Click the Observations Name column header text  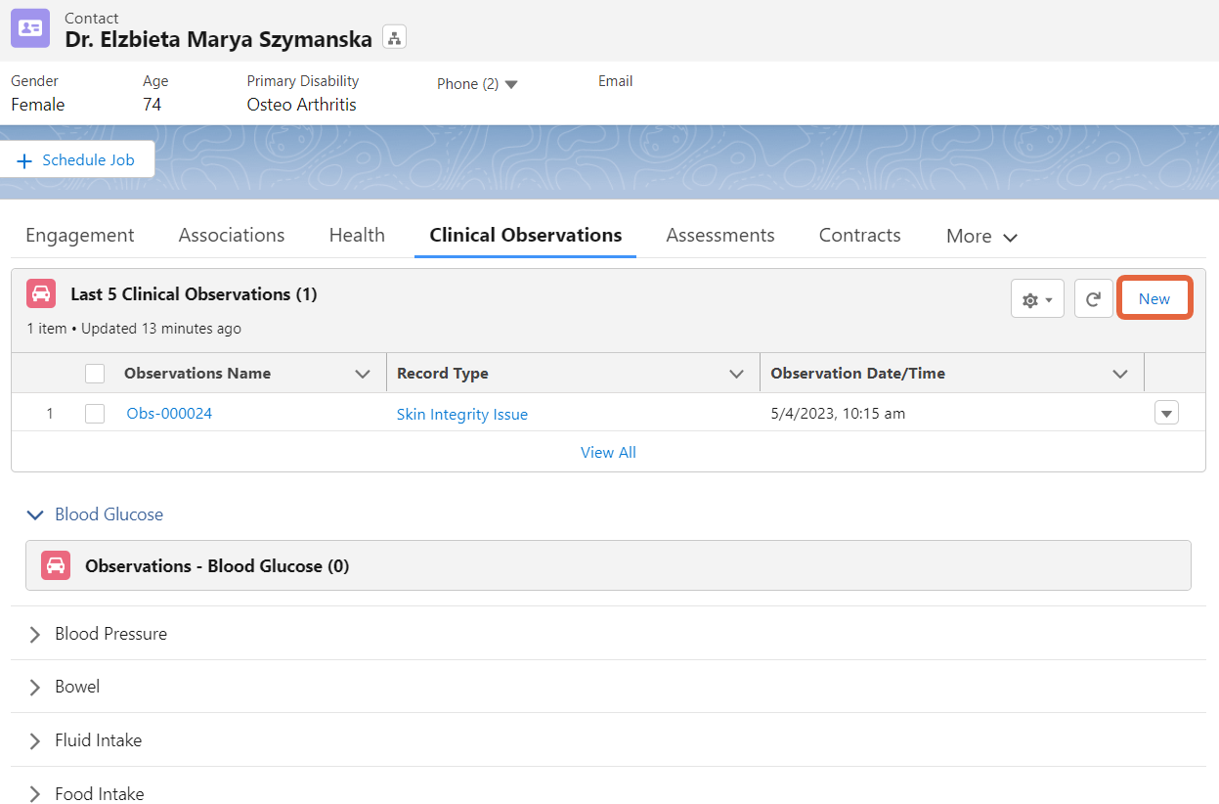click(x=197, y=374)
